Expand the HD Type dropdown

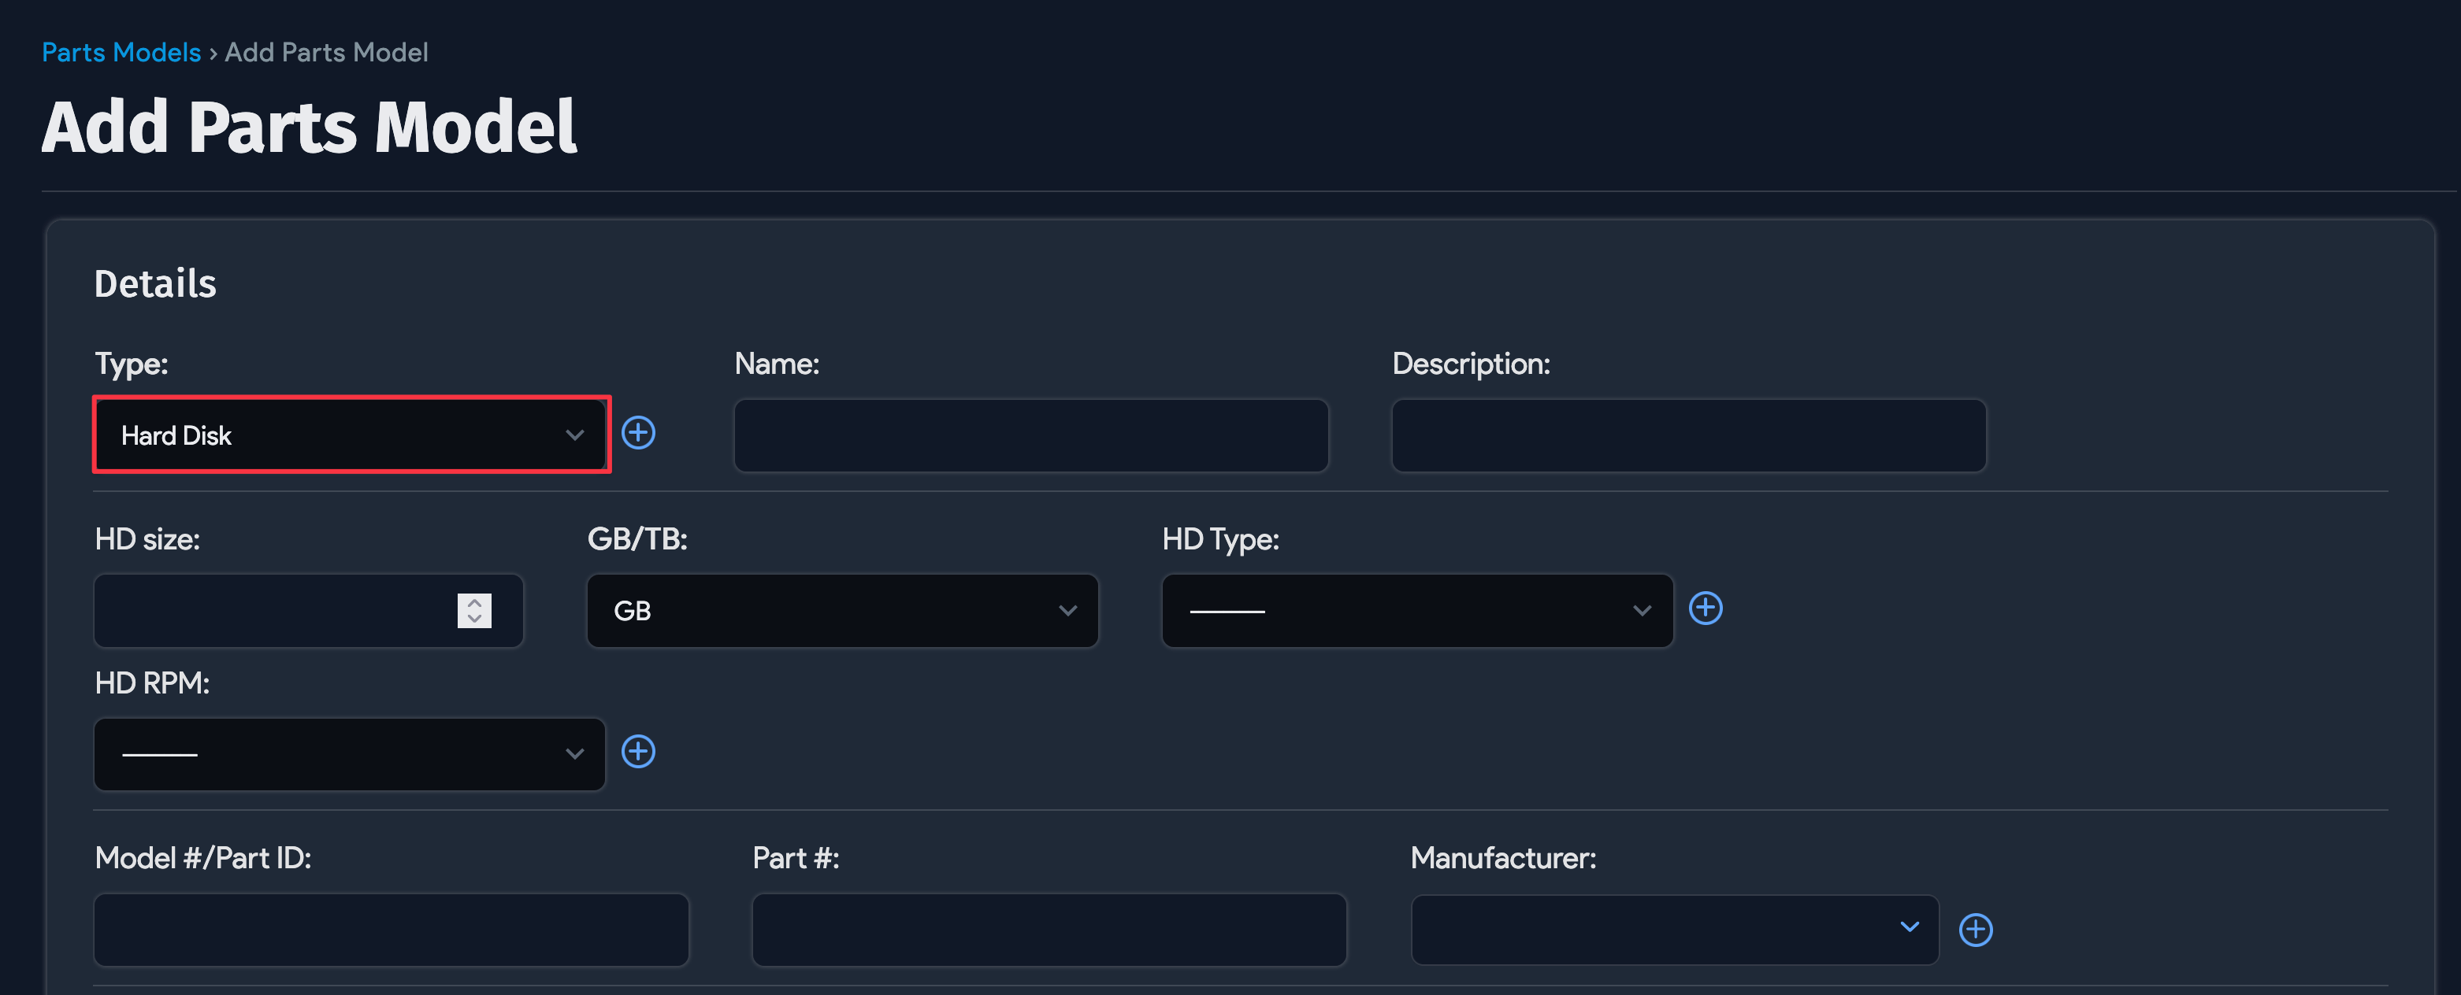point(1416,610)
